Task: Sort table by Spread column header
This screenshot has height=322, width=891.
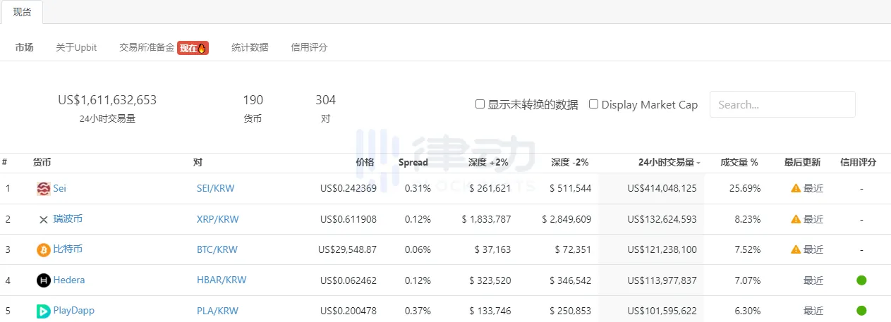Action: tap(413, 162)
